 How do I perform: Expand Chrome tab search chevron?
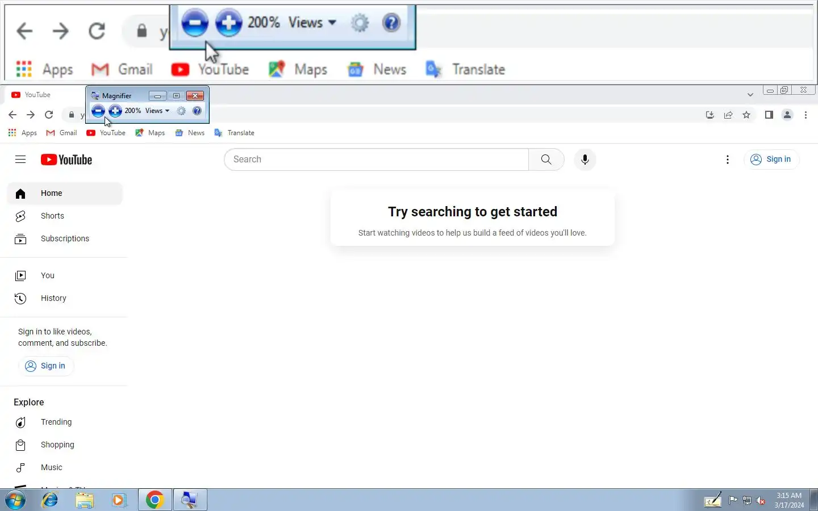click(750, 95)
